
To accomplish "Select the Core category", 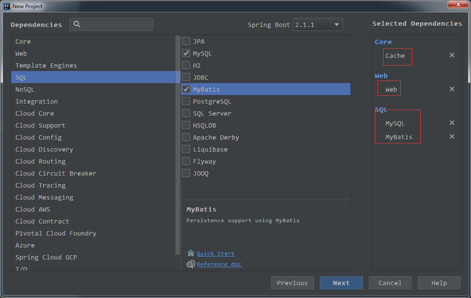I will (x=93, y=42).
